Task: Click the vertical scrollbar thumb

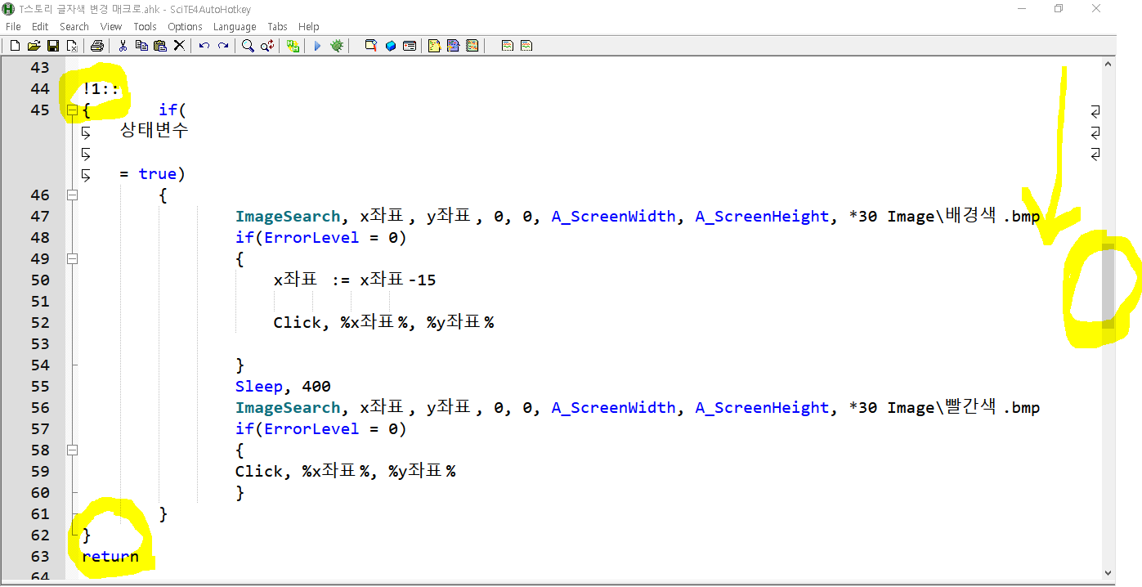Action: [x=1108, y=285]
